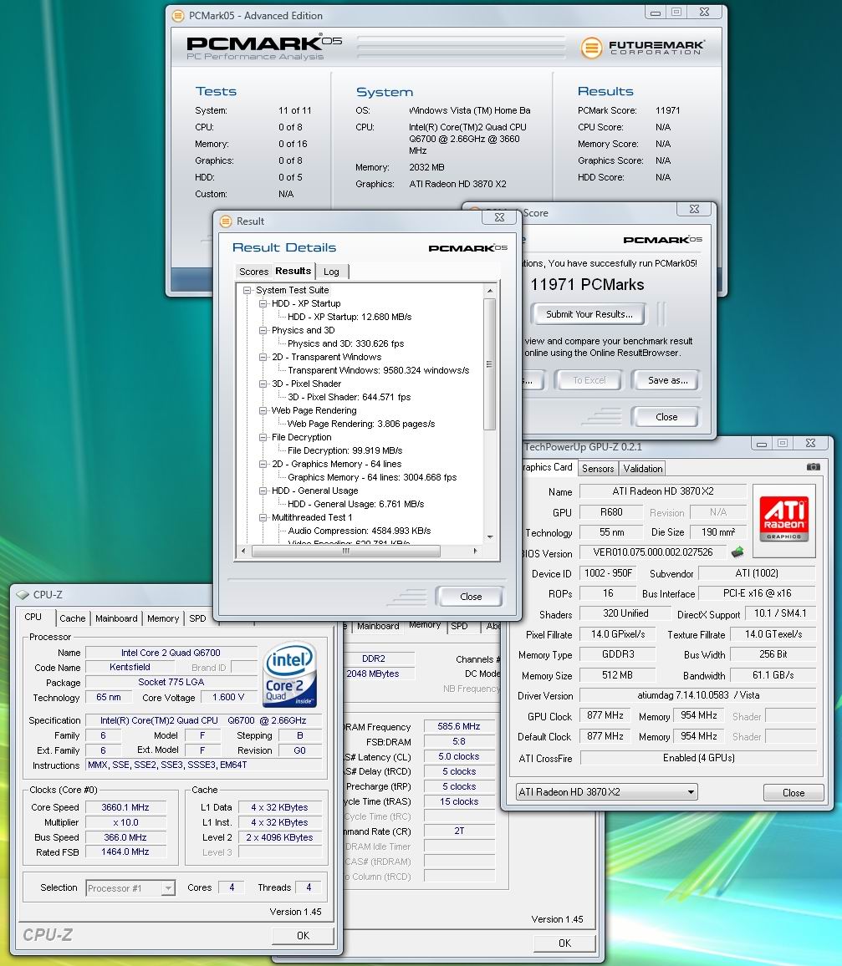Click OK in the front CPU-Z window
Image resolution: width=842 pixels, height=966 pixels.
[x=303, y=935]
